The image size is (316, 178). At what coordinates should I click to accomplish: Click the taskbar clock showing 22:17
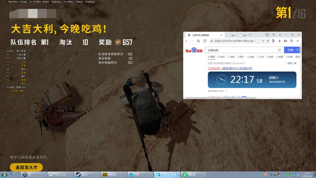(307, 175)
